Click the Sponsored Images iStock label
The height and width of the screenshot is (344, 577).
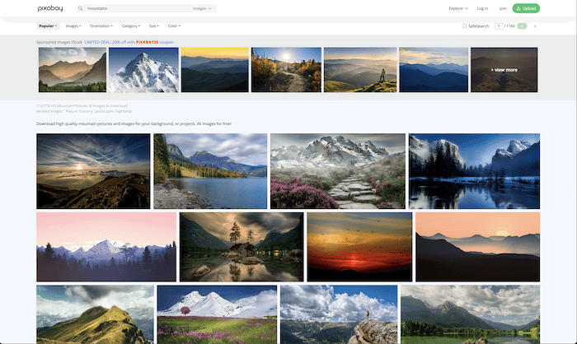(x=59, y=42)
